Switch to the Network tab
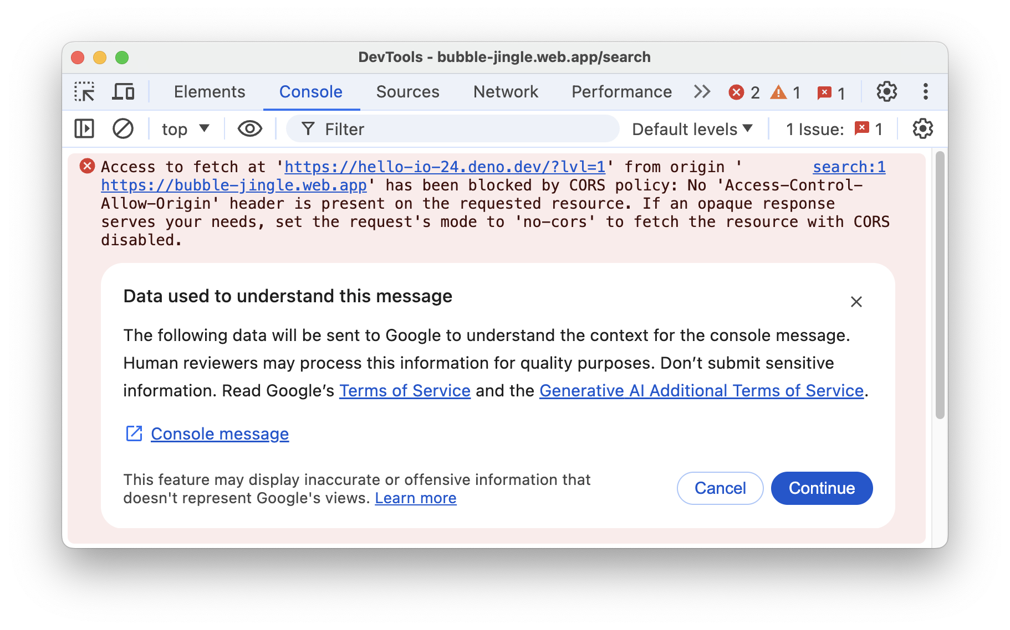1010x630 pixels. tap(505, 91)
